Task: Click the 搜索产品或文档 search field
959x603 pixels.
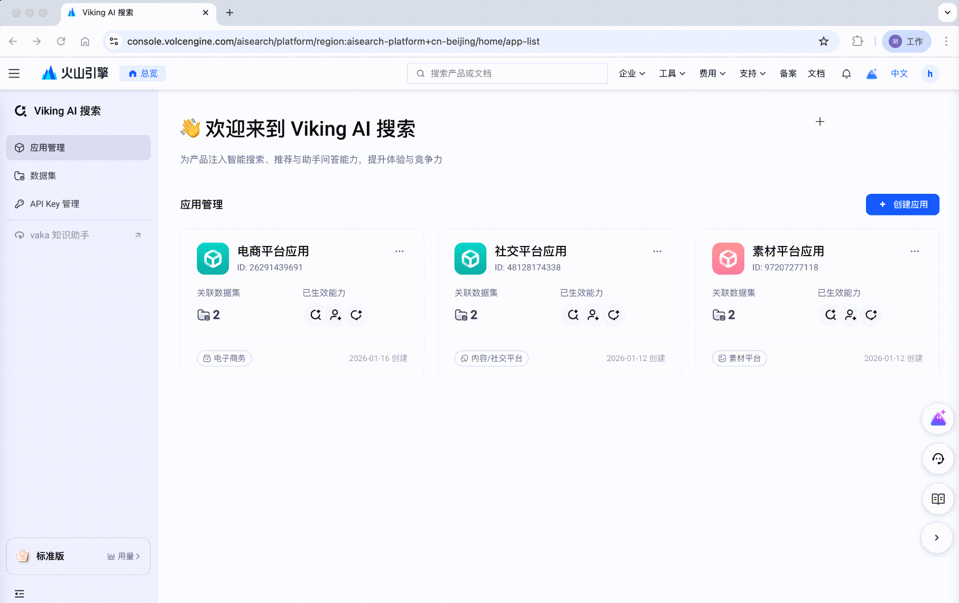Action: [508, 73]
